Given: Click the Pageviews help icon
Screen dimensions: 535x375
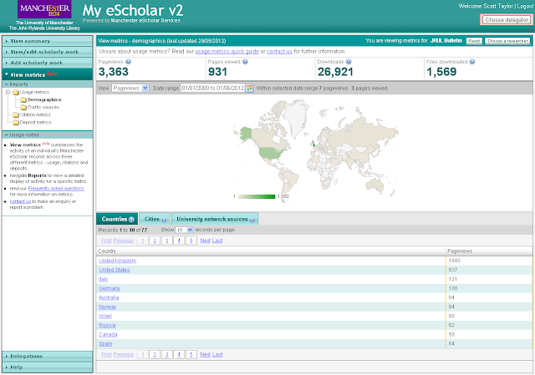Looking at the screenshot, I should (x=128, y=62).
